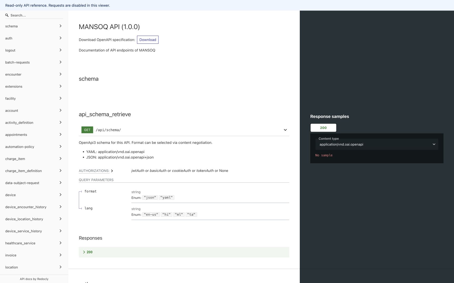Expand the logout sidebar chevron
Image resolution: width=454 pixels, height=283 pixels.
coord(60,50)
